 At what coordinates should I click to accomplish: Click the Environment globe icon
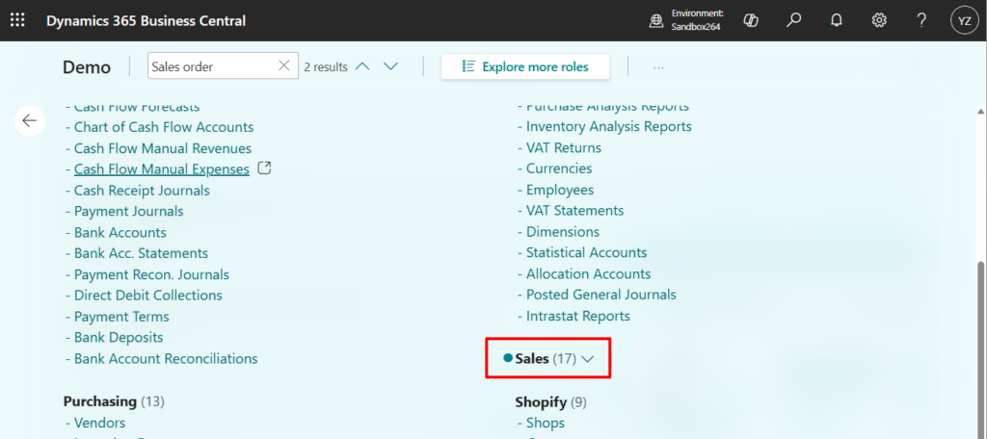pos(656,20)
